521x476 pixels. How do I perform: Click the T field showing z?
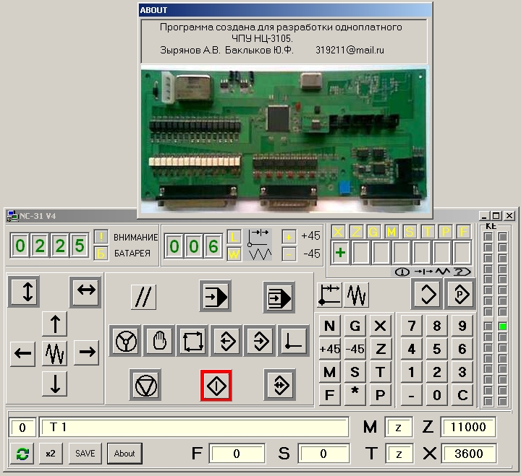[x=399, y=454]
